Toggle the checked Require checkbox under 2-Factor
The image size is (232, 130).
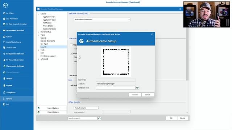(x=71, y=53)
